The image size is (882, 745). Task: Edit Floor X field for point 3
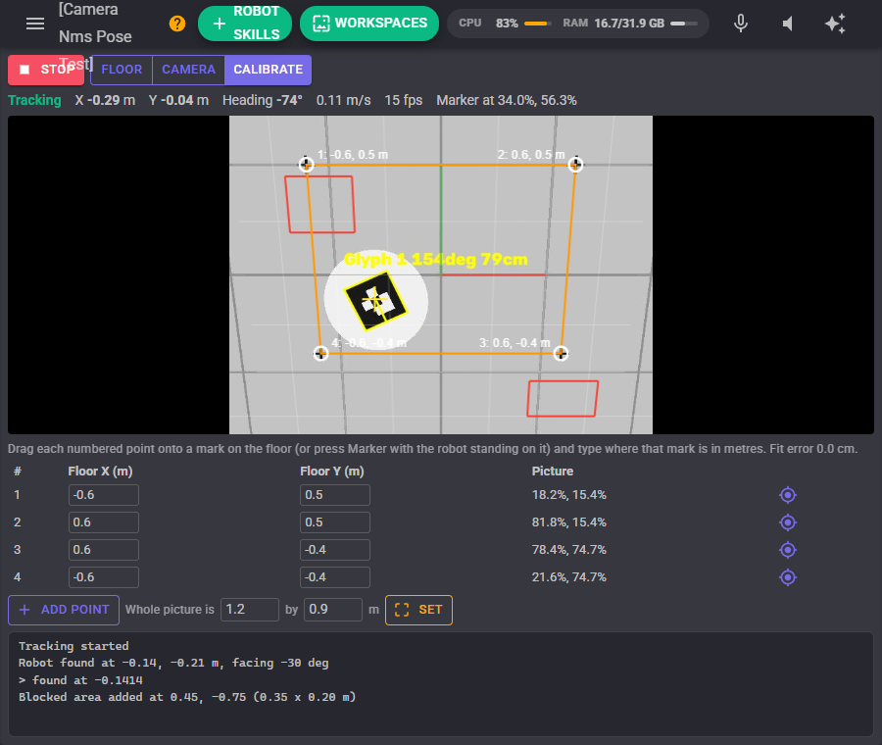point(104,550)
